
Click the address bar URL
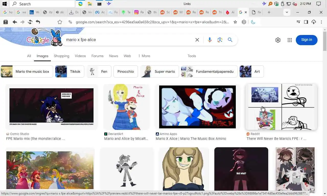pyautogui.click(x=153, y=22)
